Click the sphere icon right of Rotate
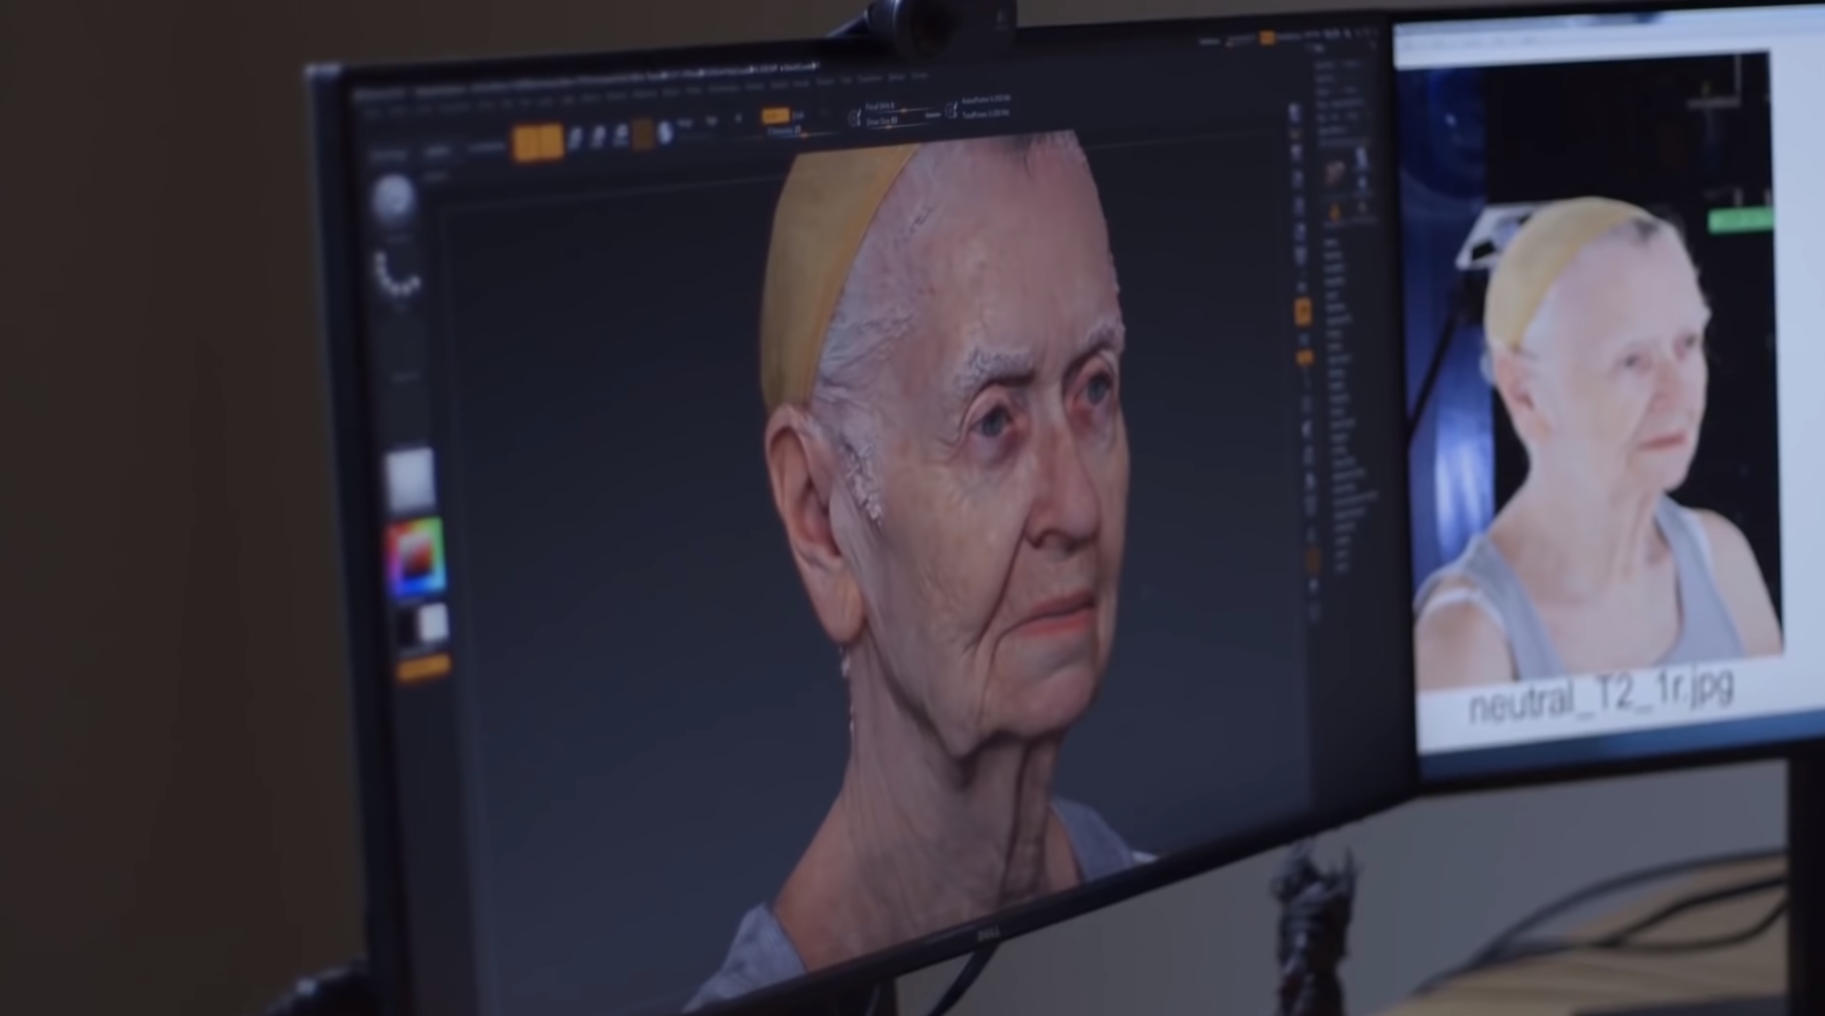This screenshot has width=1825, height=1016. click(665, 132)
